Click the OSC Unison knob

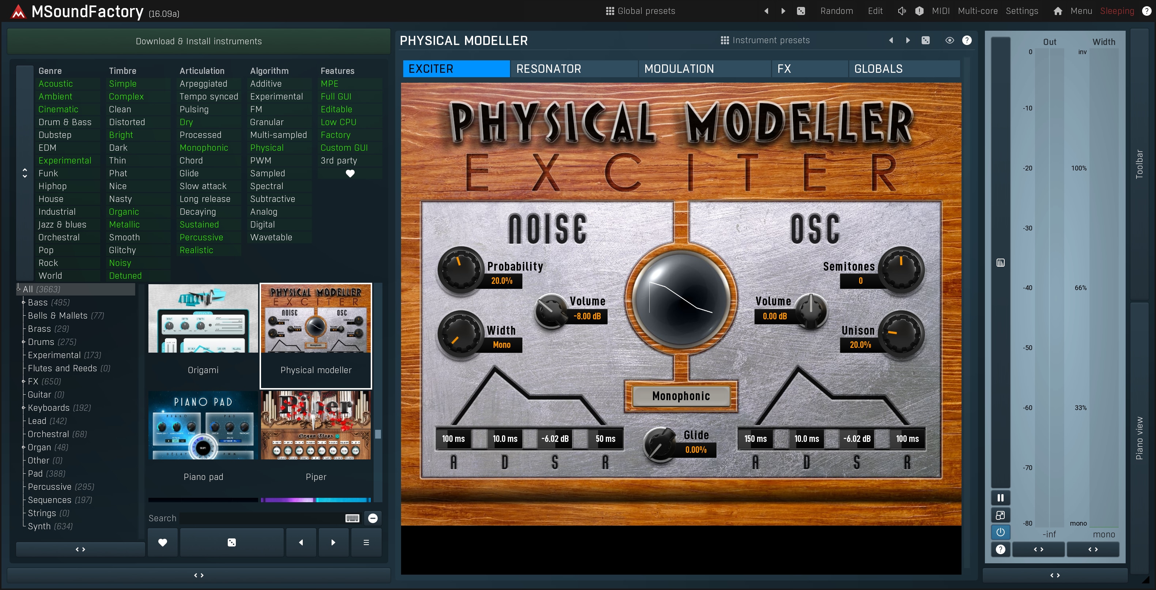pos(901,334)
